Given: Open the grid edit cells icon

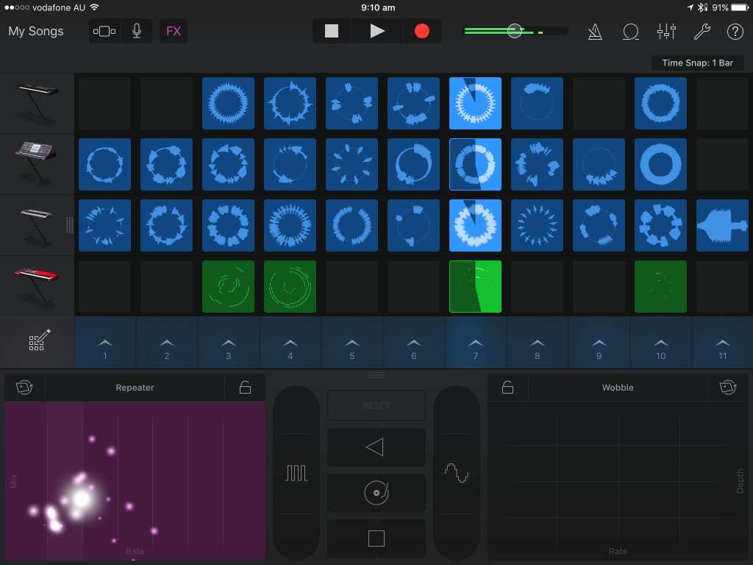Looking at the screenshot, I should click(38, 342).
